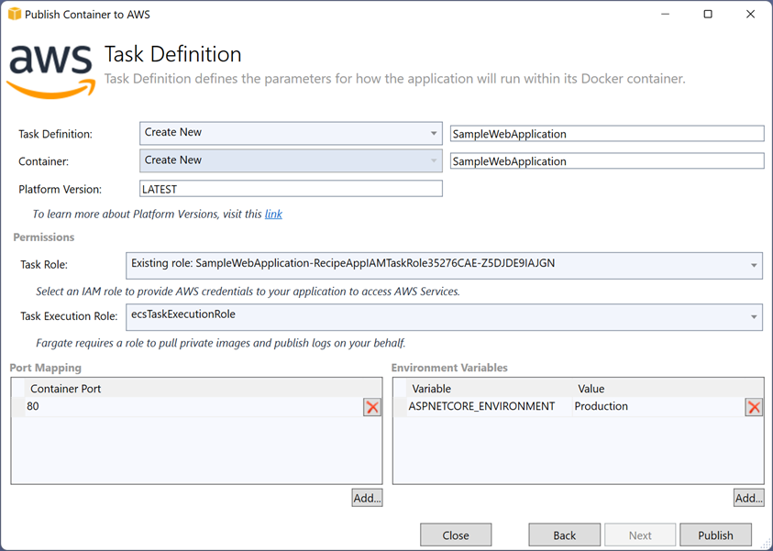Go Back to the previous step

click(x=565, y=535)
